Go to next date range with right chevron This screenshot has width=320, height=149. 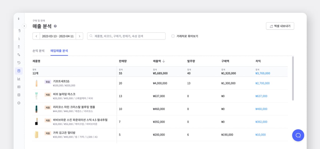pyautogui.click(x=79, y=36)
